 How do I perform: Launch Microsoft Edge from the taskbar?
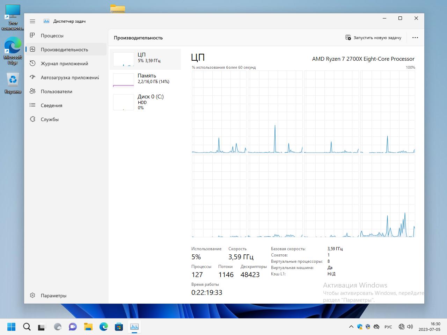pyautogui.click(x=104, y=327)
